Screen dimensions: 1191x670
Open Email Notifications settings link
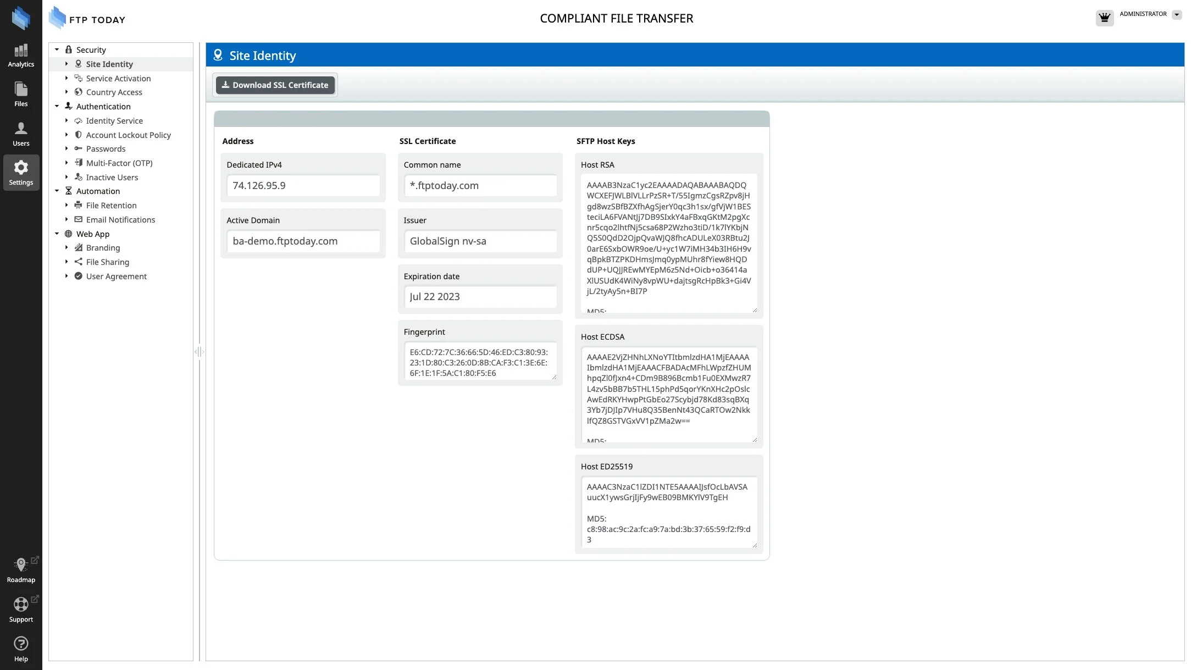pos(120,220)
